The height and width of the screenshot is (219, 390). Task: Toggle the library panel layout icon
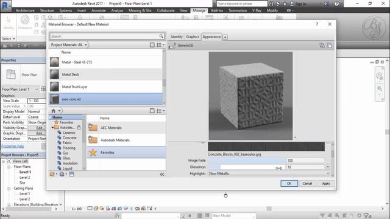click(152, 111)
